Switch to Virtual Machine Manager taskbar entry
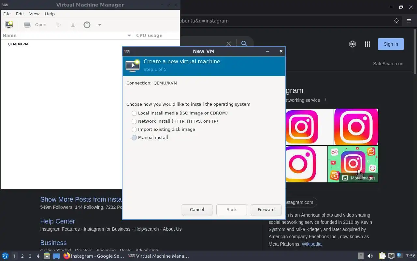Screen dimensions: 417x261 click(x=159, y=256)
